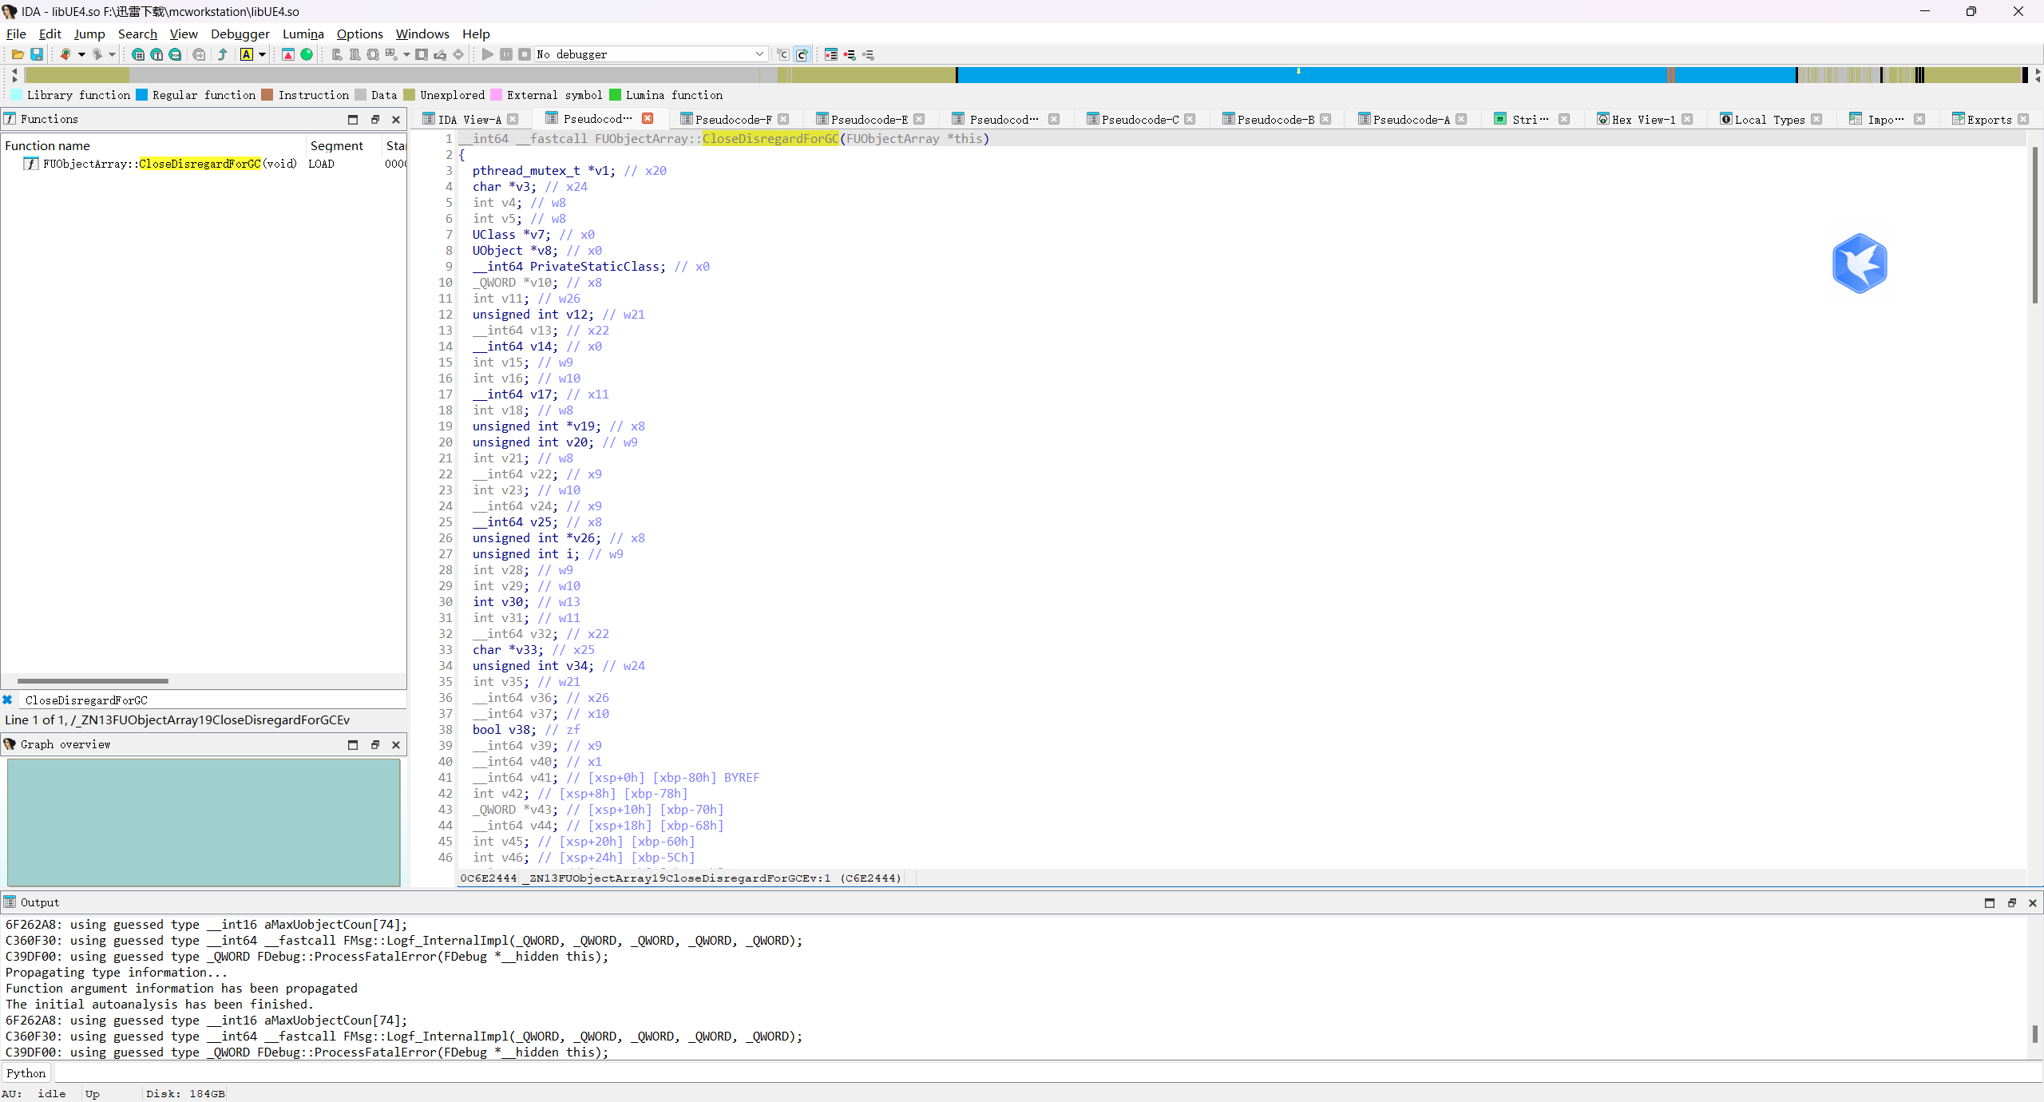Close the Pseudocode-A tab
Screen dimensions: 2044x1102
tap(1461, 119)
